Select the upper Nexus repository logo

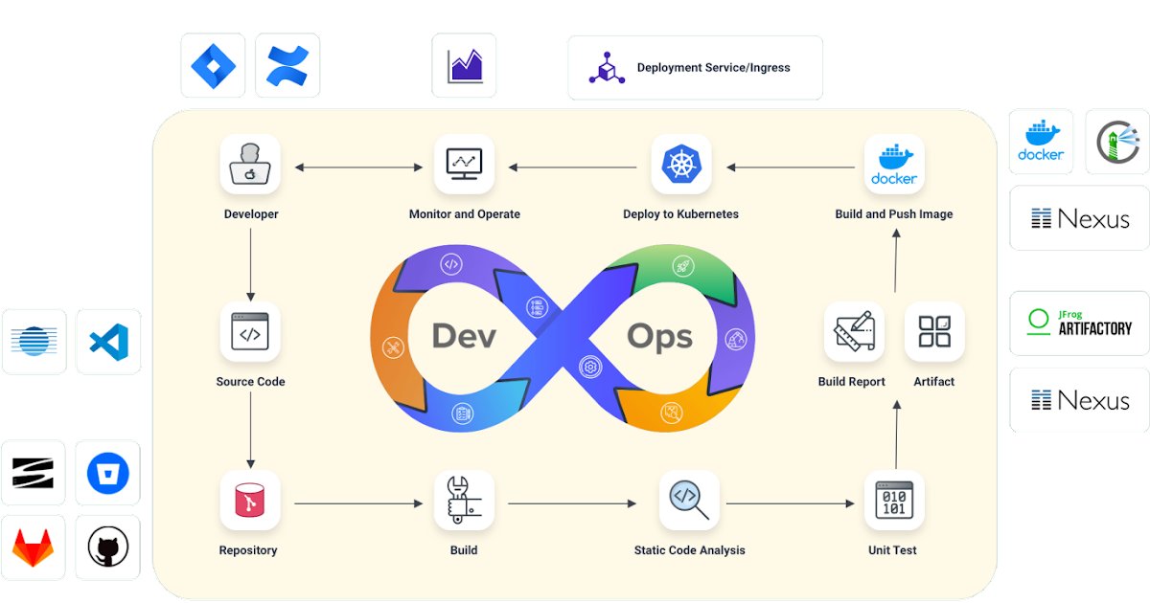coord(1078,218)
